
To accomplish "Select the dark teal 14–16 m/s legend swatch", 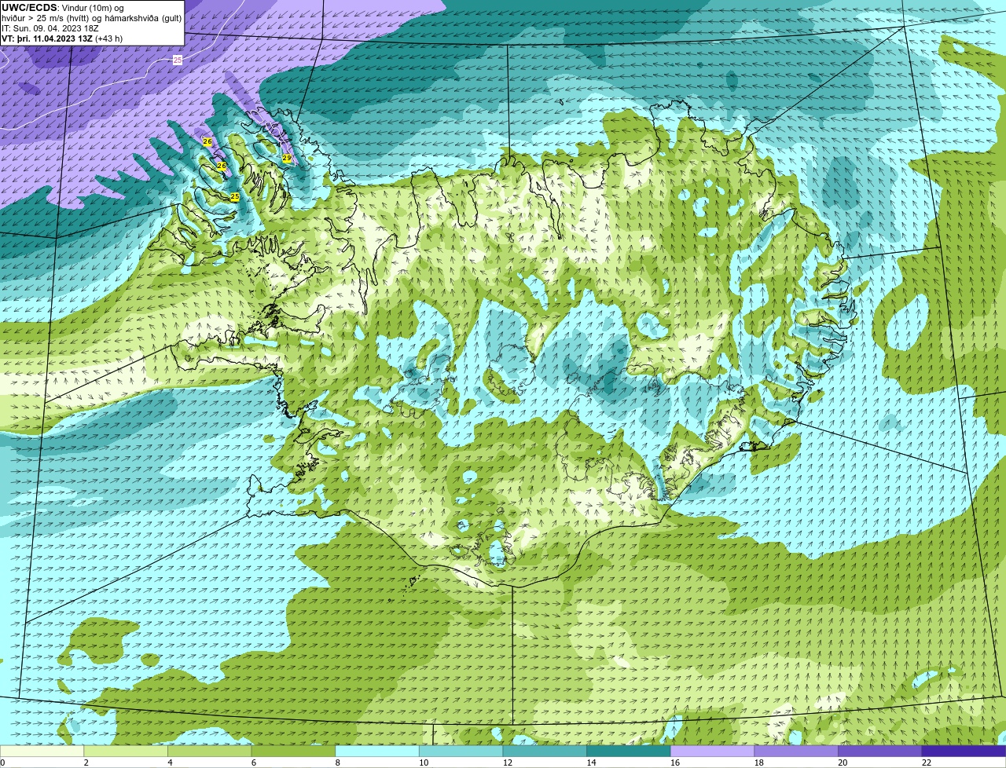I will pos(629,752).
